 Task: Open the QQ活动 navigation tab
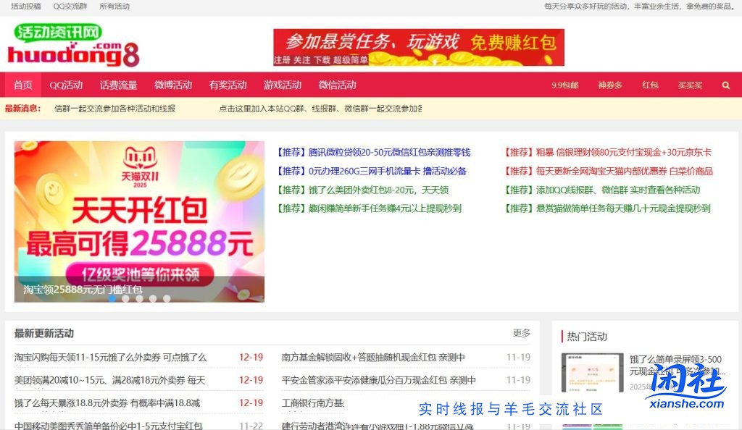pos(65,85)
